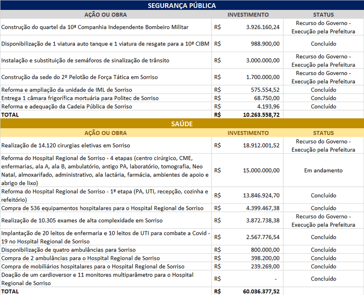Click the AÇÃO OU OBRA column header
The width and height of the screenshot is (364, 295).
[105, 14]
